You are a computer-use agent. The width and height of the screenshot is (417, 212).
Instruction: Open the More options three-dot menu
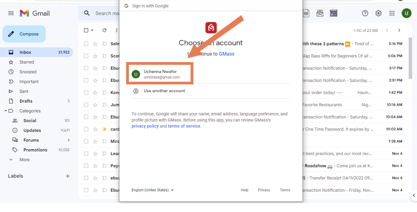point(116,30)
